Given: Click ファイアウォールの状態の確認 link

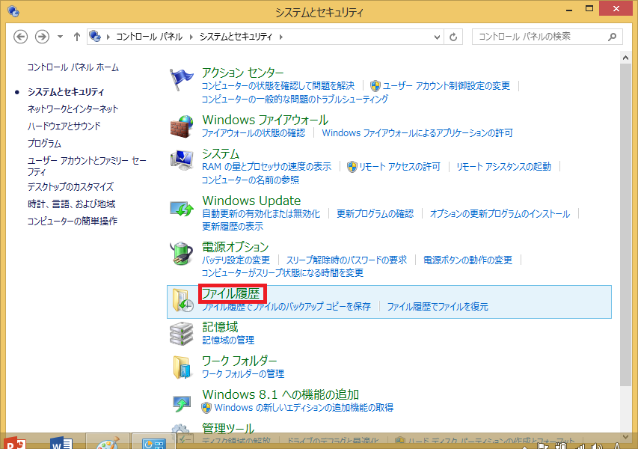Looking at the screenshot, I should [254, 133].
